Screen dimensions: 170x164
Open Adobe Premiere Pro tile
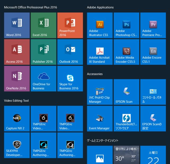coord(153,25)
